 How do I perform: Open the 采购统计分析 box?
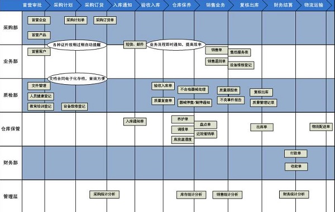coord(104,195)
